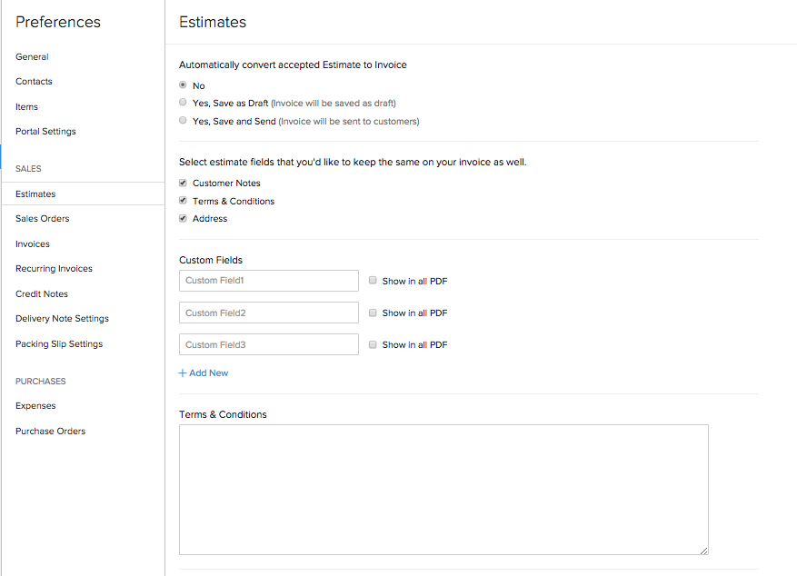Click the Add New custom field link
The height and width of the screenshot is (576, 797).
click(x=204, y=372)
